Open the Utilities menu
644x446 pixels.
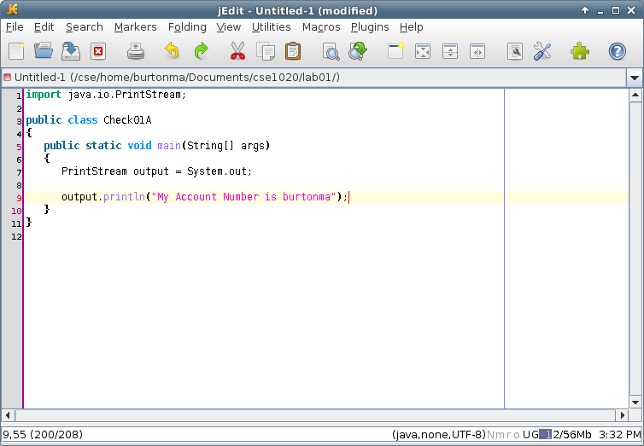click(x=271, y=27)
